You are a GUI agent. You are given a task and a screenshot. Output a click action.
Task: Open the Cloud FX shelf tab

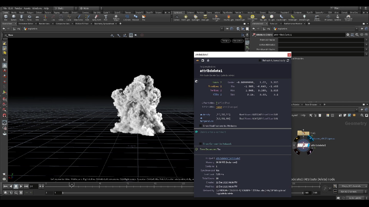[x=150, y=12]
